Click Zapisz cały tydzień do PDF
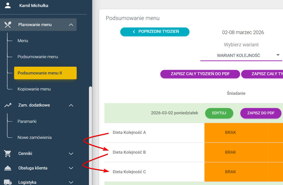The image size is (283, 185). 200,74
